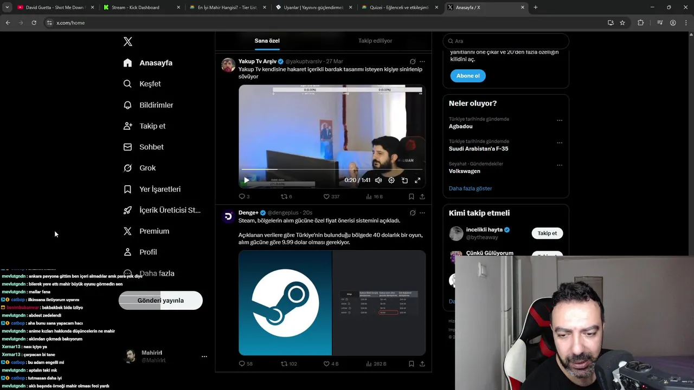Switch to Takip ediliyor tab

click(375, 41)
